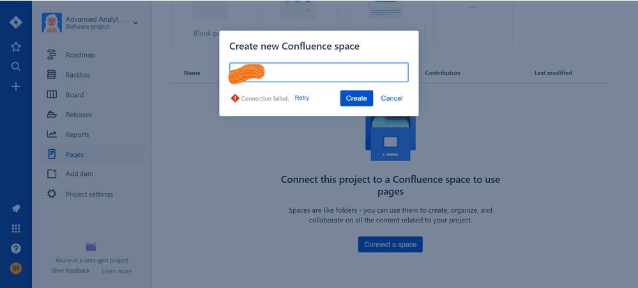Viewport: 638px width, 288px height.
Task: Click the Pages document icon
Action: click(x=52, y=154)
